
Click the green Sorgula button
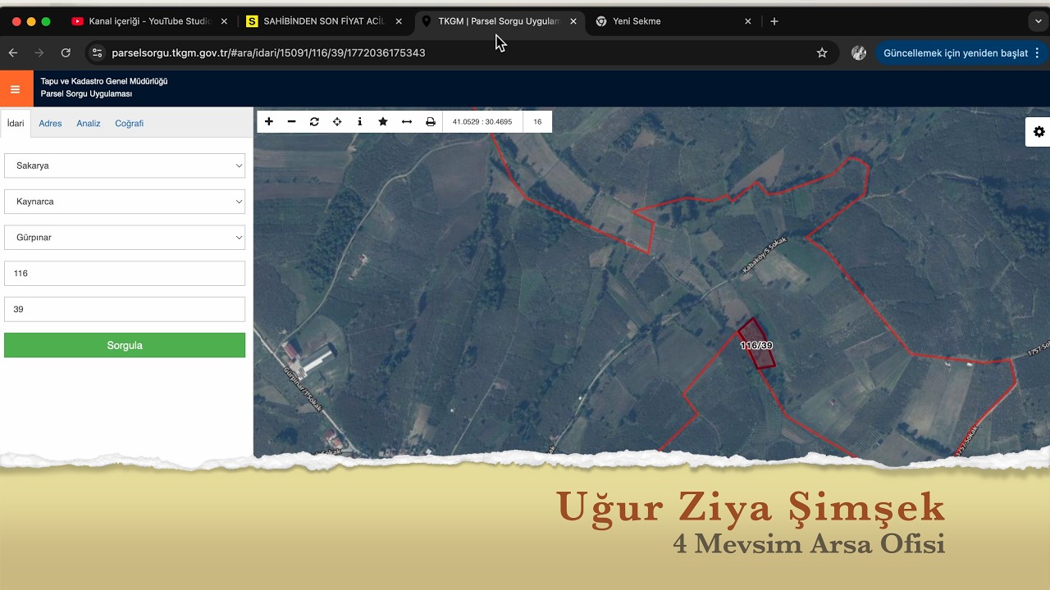click(125, 345)
